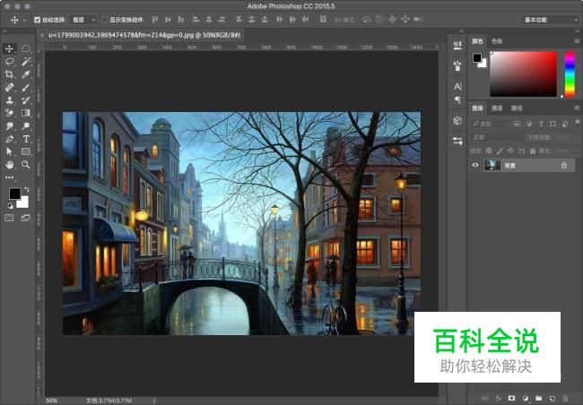583x405 pixels.
Task: Click Color panel foreground black swatch
Action: point(477,58)
